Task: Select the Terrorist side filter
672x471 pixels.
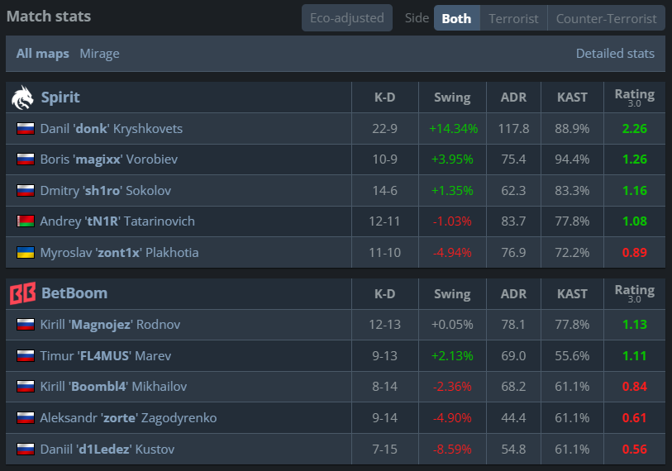Action: [x=513, y=18]
